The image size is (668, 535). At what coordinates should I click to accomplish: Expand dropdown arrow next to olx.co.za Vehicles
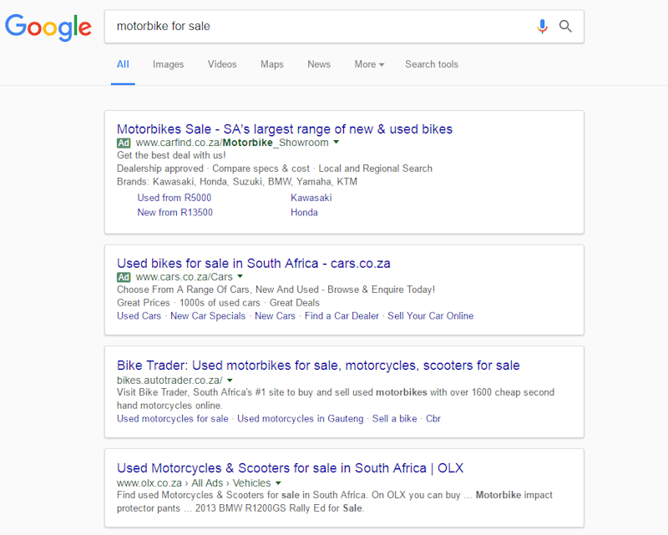pos(278,483)
